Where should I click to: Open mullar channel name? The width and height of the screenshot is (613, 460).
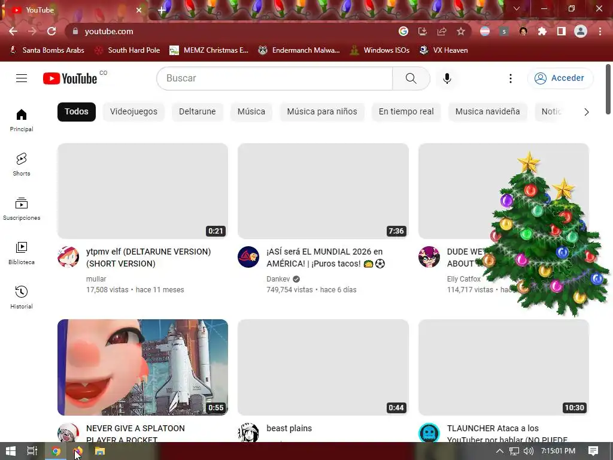click(x=96, y=279)
